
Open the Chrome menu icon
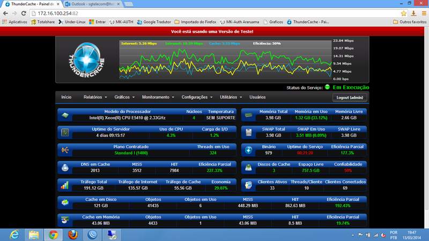[x=424, y=13]
